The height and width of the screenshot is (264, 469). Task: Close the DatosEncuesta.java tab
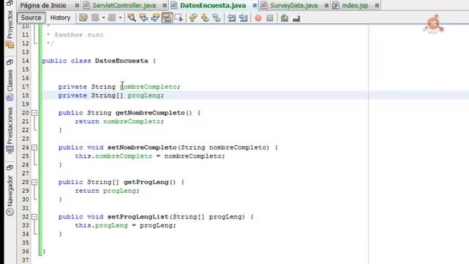(254, 5)
